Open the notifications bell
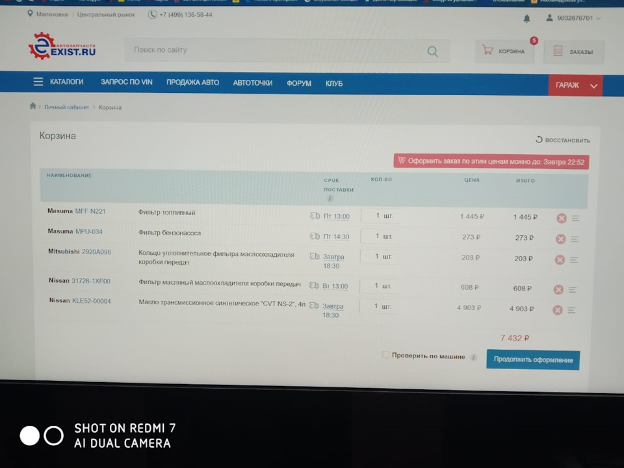Viewport: 624px width, 468px height. click(x=526, y=18)
